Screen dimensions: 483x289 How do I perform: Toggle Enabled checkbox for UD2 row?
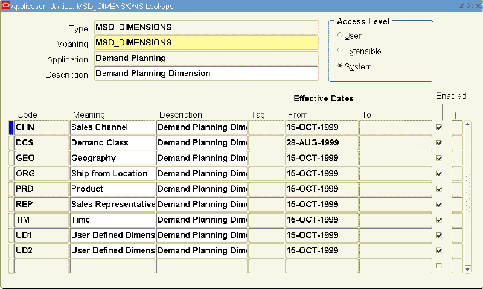pyautogui.click(x=439, y=250)
